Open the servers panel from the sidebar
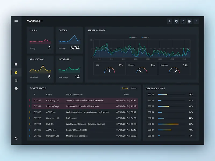The height and width of the screenshot is (161, 215). (x=16, y=80)
